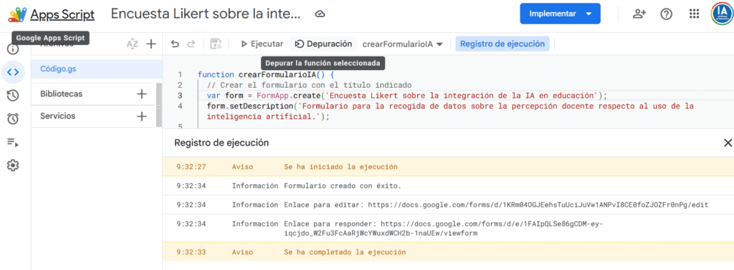Click the file panel scrollbar
The width and height of the screenshot is (734, 270).
159,105
